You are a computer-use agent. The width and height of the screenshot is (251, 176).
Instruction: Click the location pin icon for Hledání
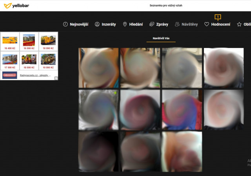point(125,24)
